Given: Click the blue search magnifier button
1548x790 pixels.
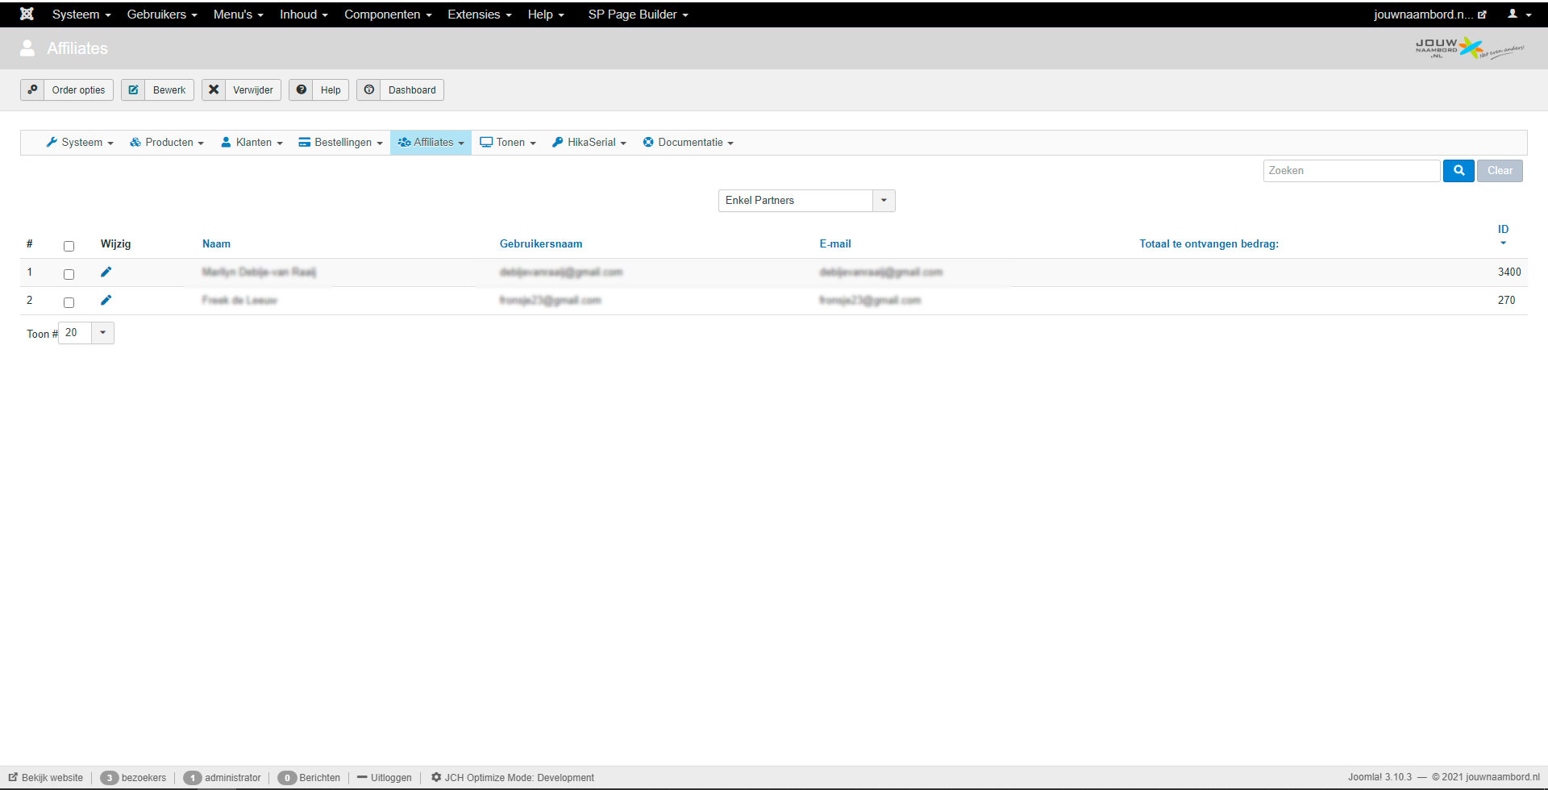Looking at the screenshot, I should point(1459,171).
